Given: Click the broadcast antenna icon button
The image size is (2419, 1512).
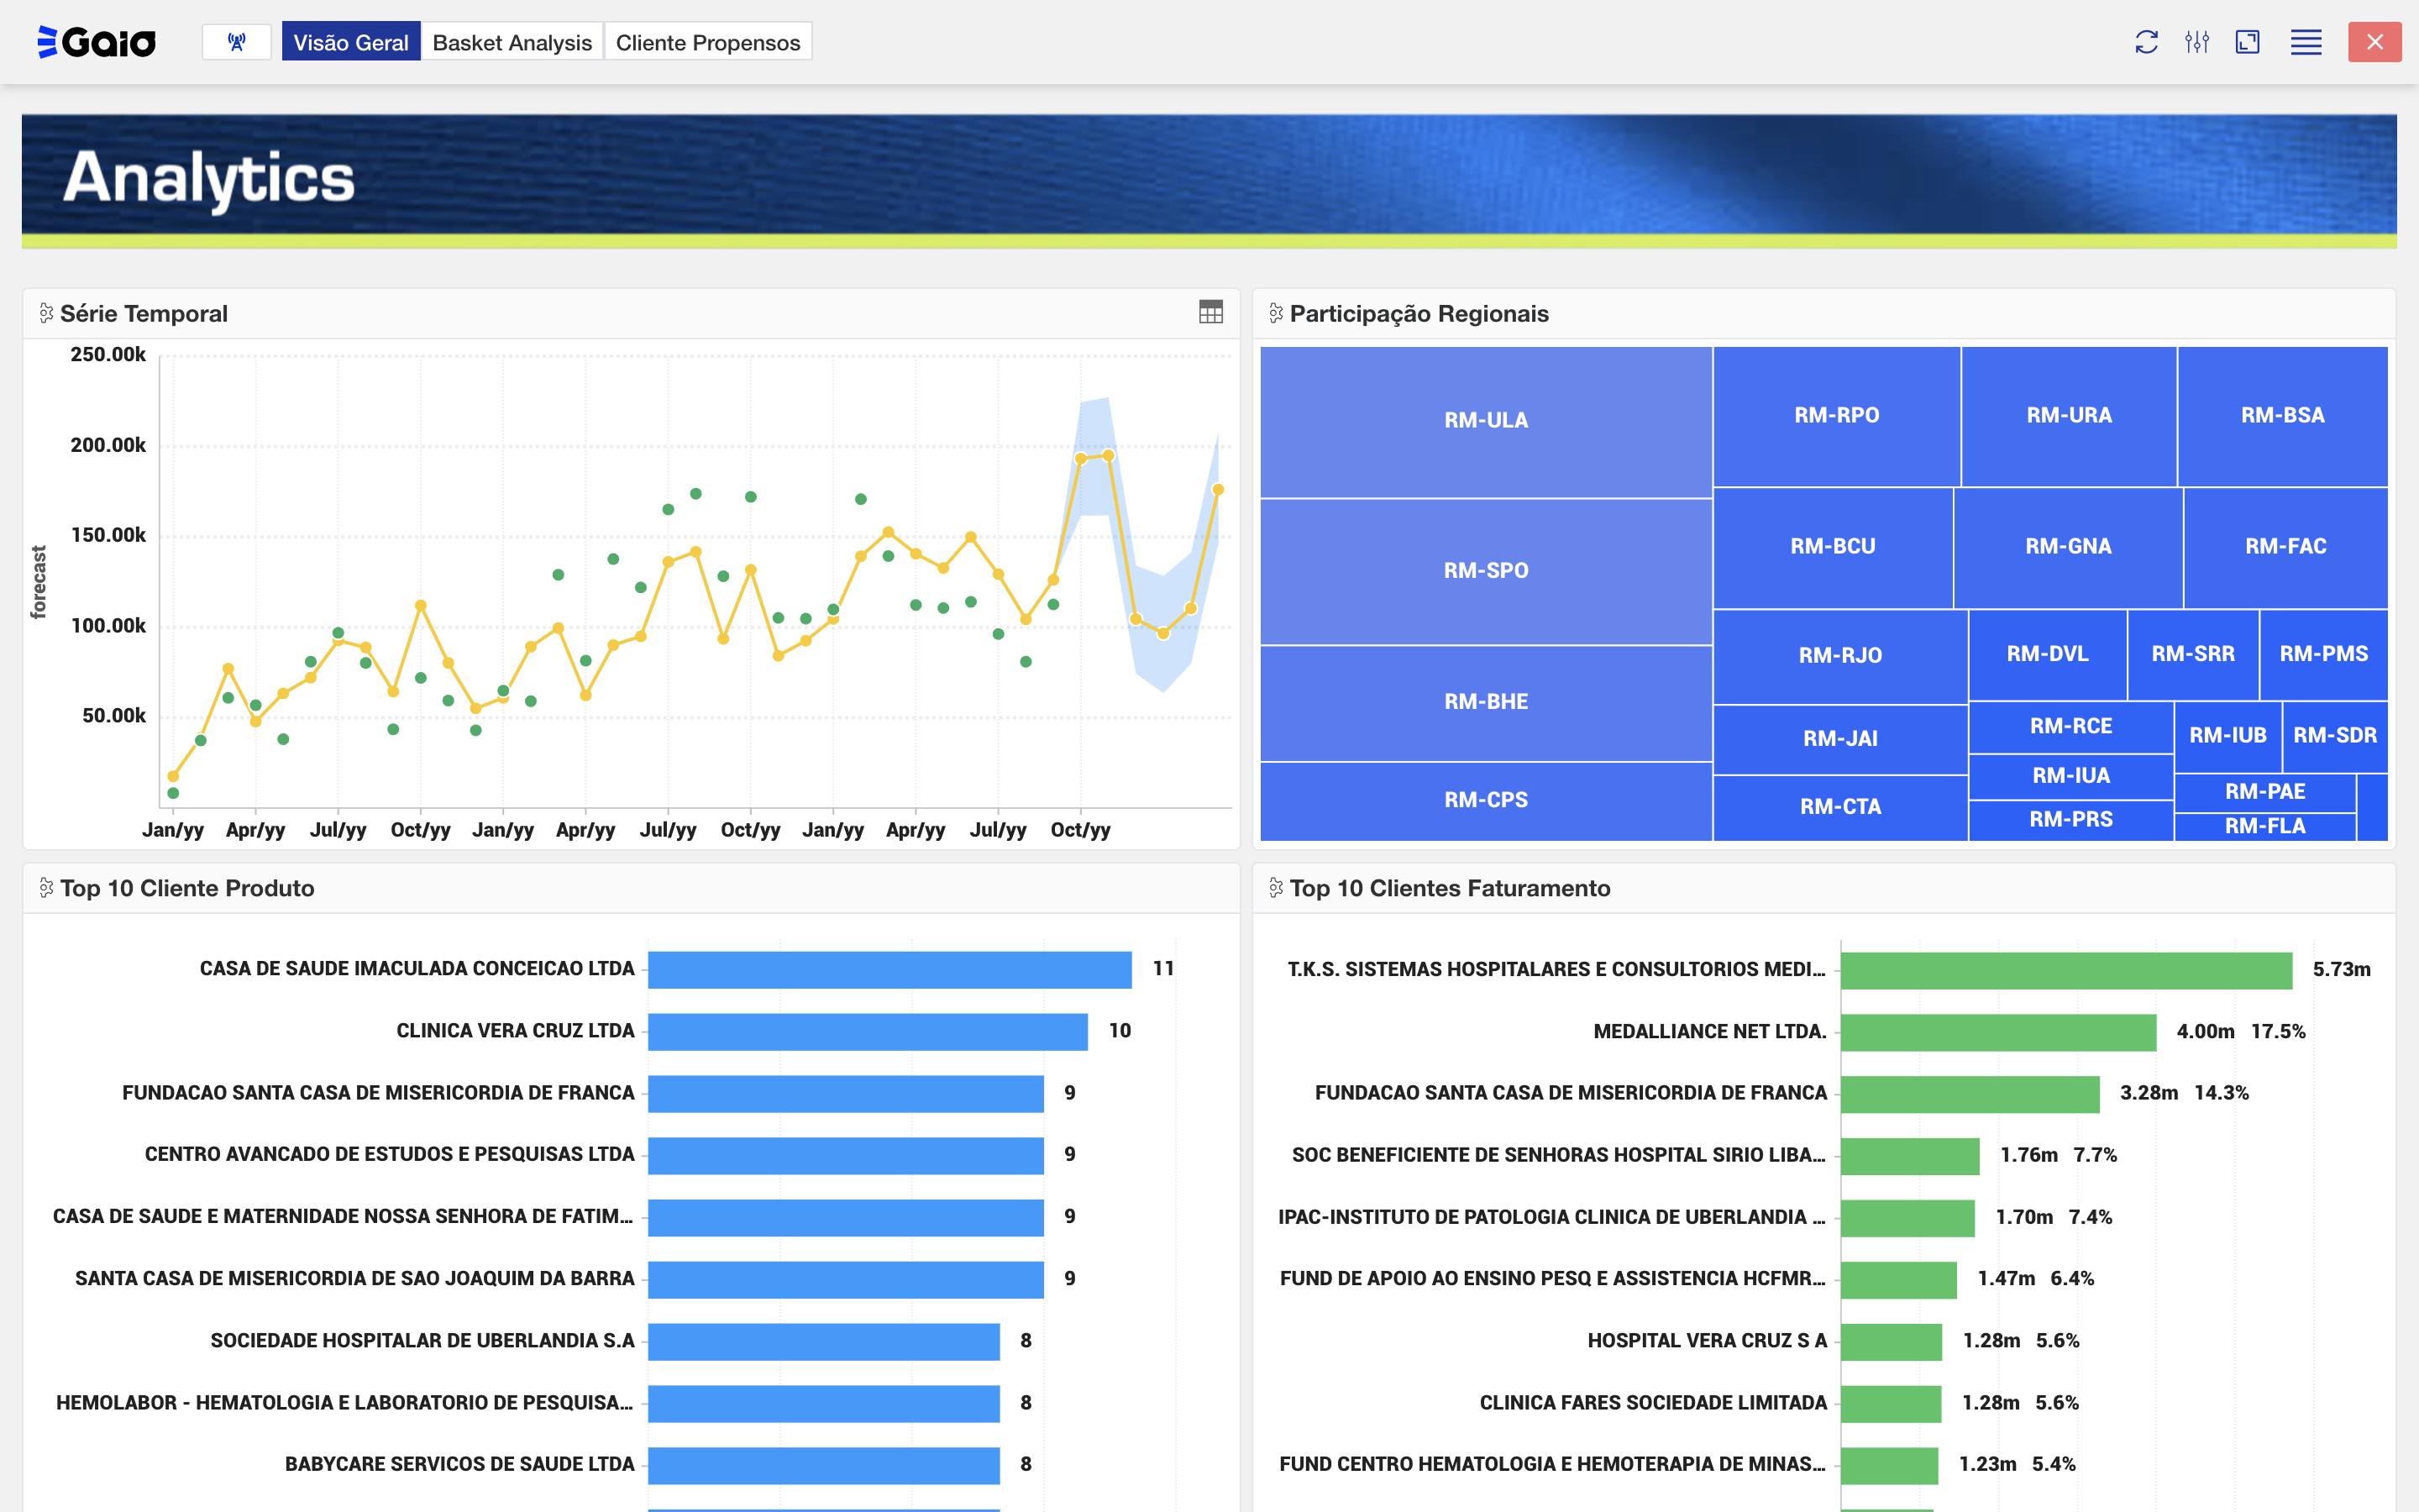Looking at the screenshot, I should point(237,42).
